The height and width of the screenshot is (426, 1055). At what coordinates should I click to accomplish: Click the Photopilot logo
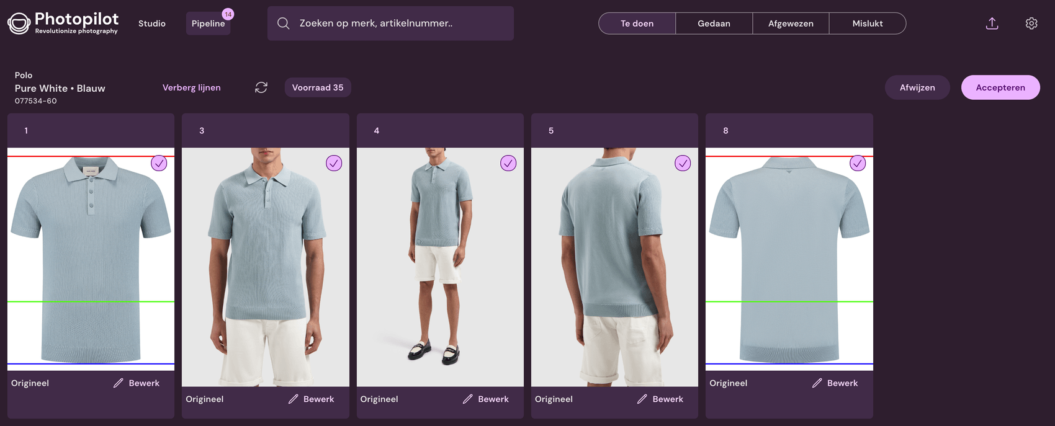63,23
